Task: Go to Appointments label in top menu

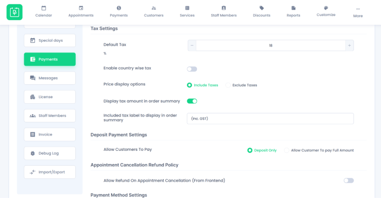Action: coord(81,15)
